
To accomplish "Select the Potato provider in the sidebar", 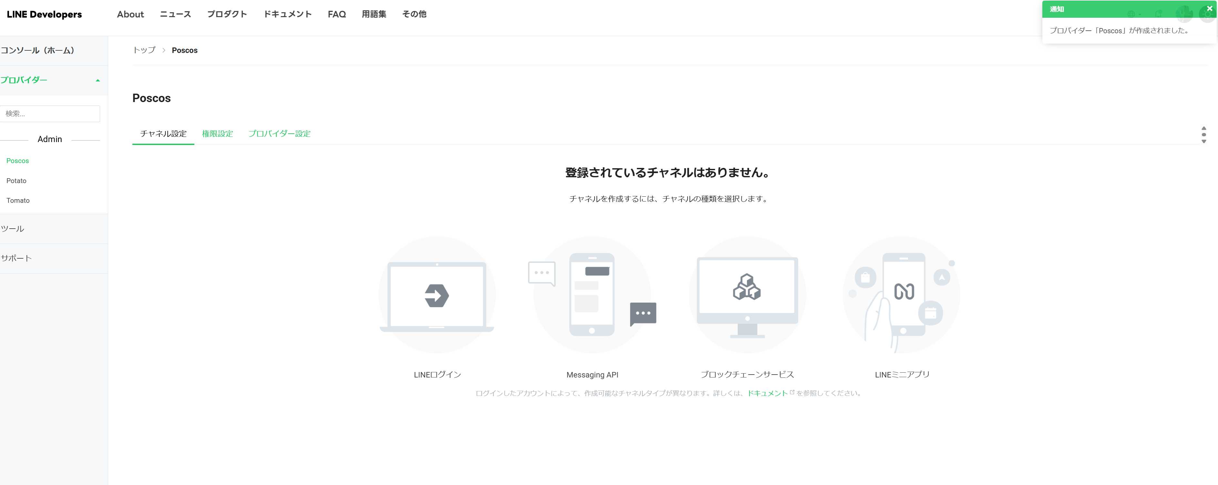I will click(16, 181).
